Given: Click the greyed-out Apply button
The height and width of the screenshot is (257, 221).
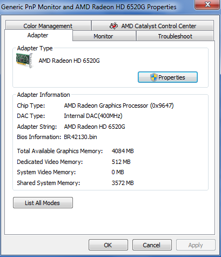Looking at the screenshot, I should [x=196, y=245].
